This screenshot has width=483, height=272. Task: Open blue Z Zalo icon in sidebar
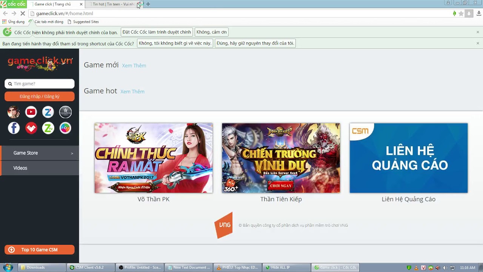pos(48,112)
